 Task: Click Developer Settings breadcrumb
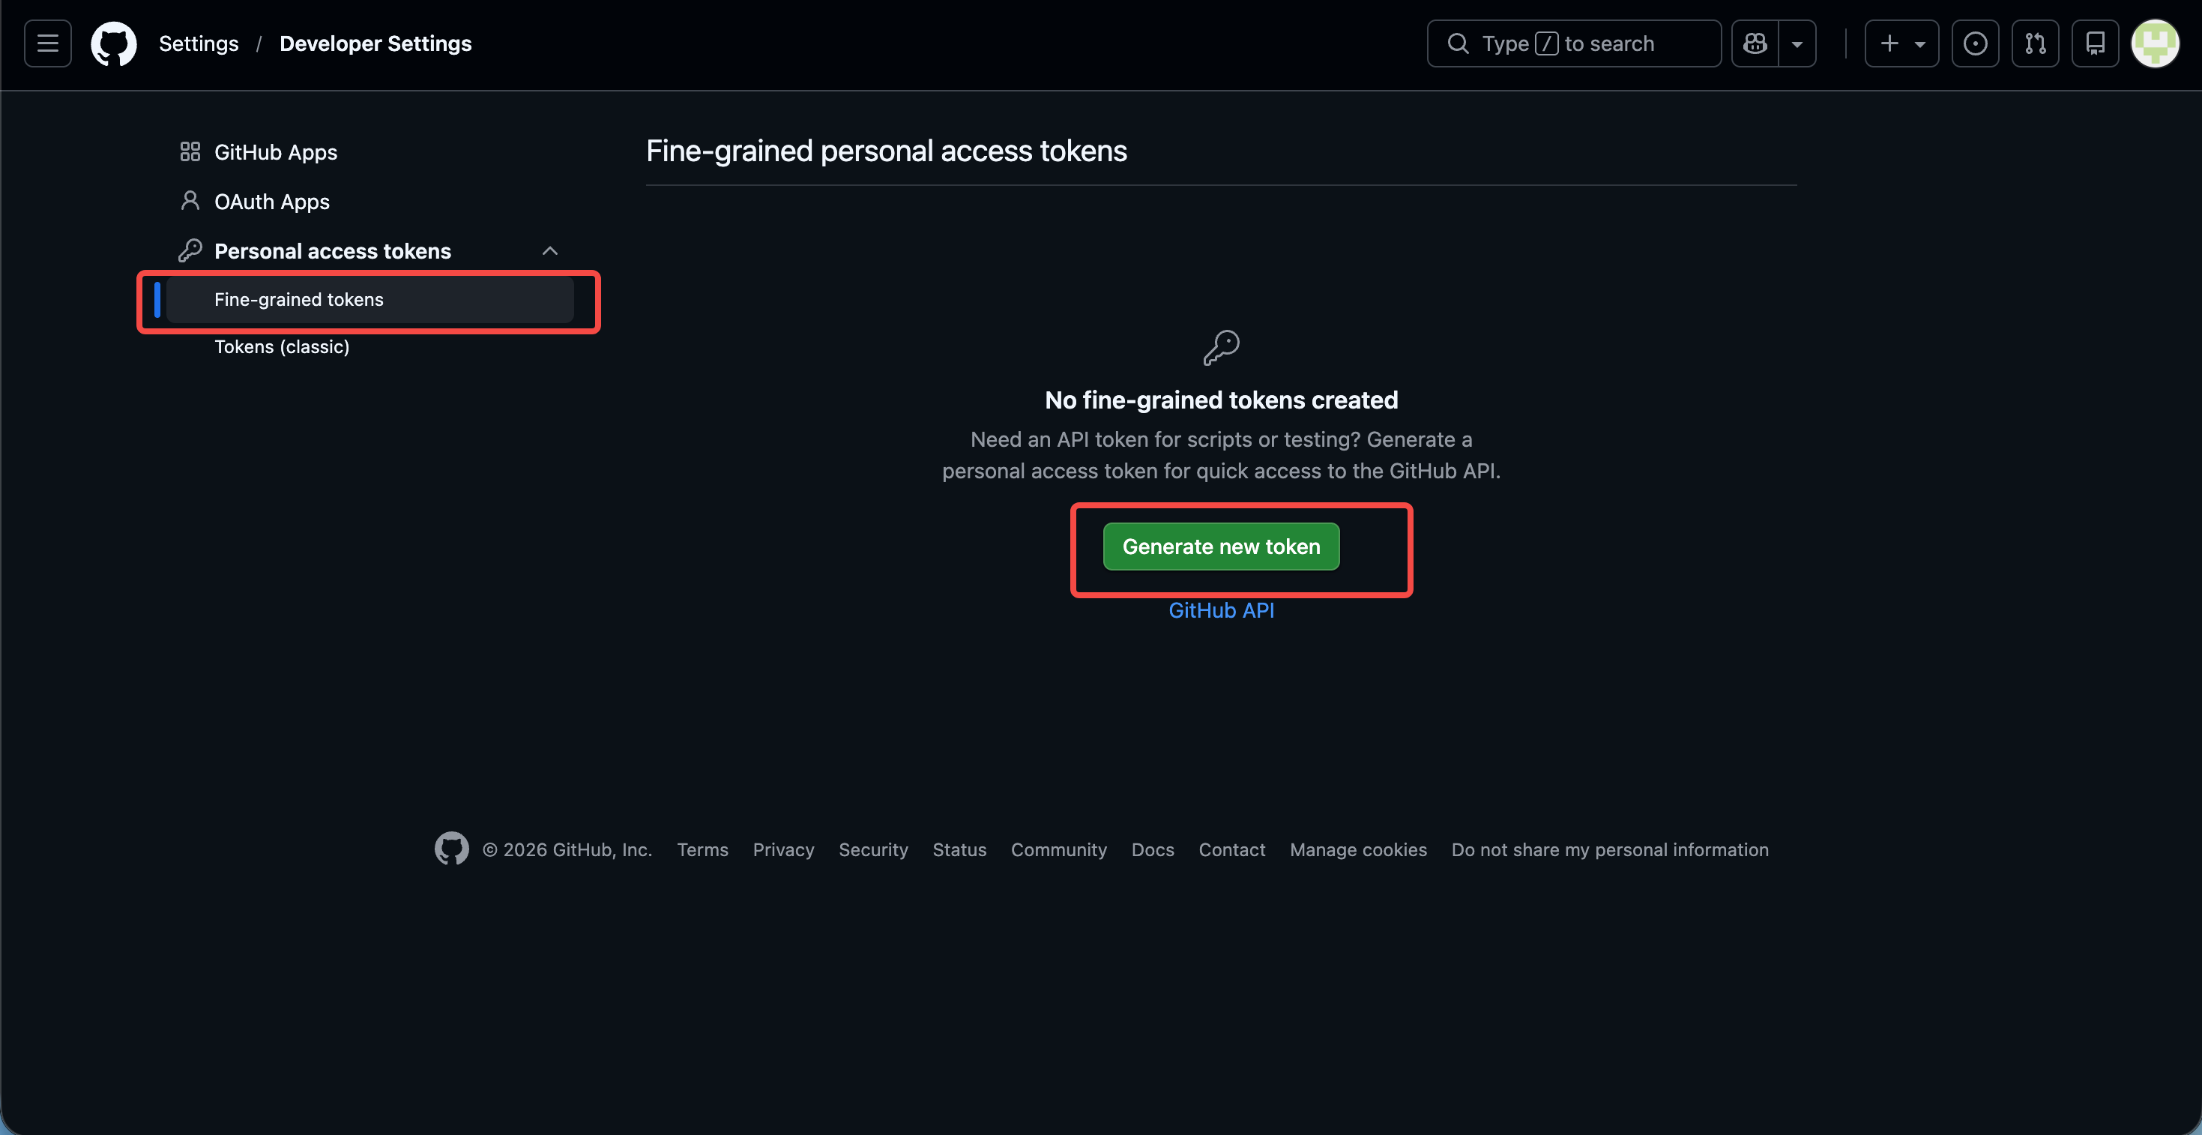click(x=375, y=43)
